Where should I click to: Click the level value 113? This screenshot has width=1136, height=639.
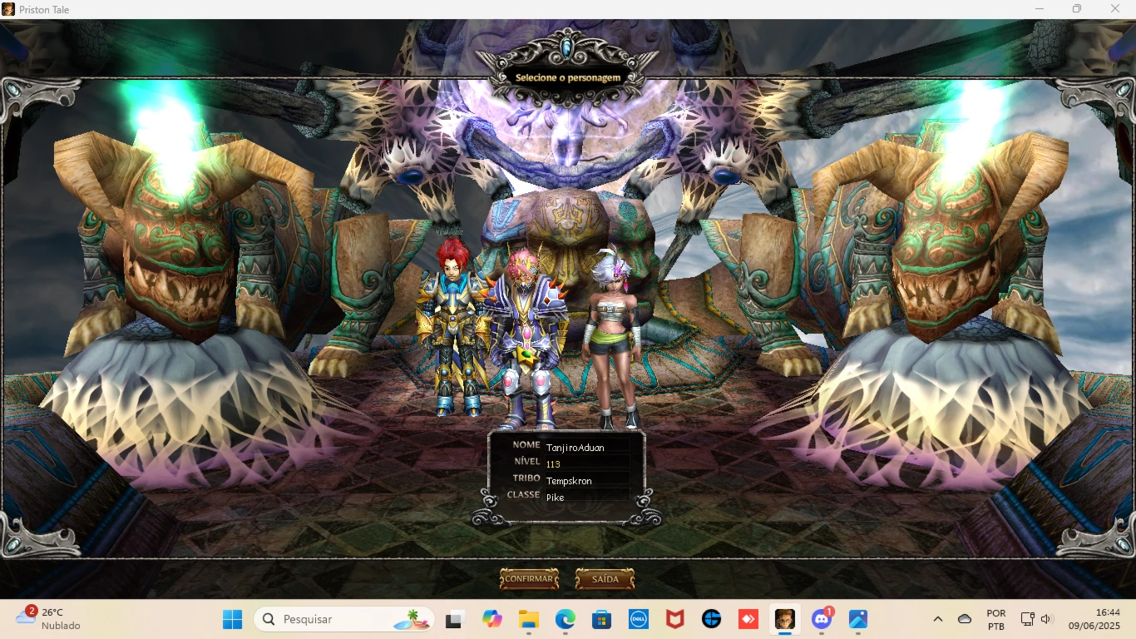(x=553, y=464)
